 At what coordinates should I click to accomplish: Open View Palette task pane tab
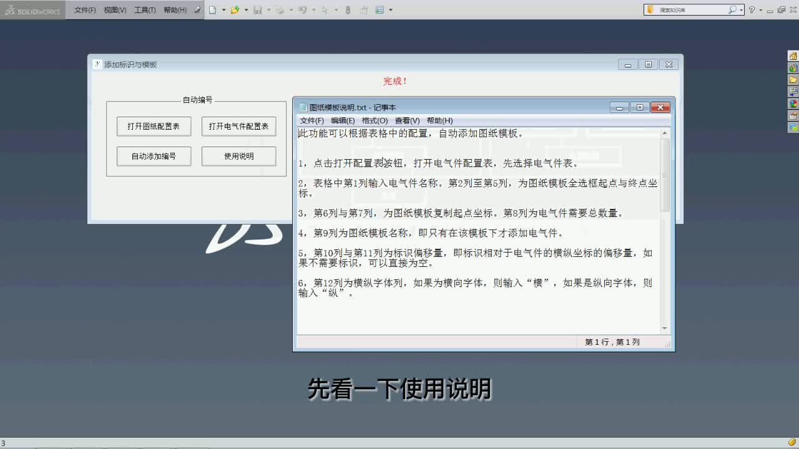click(x=793, y=92)
